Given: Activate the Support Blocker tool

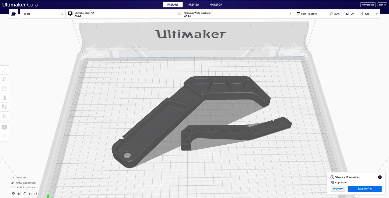Looking at the screenshot, I should pyautogui.click(x=4, y=116).
